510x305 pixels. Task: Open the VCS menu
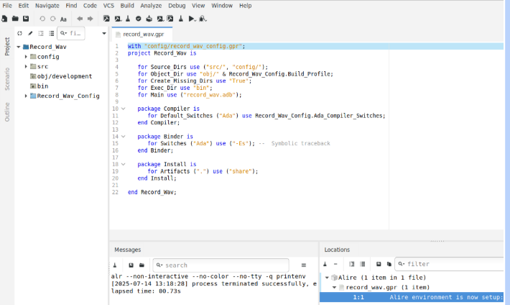108,6
